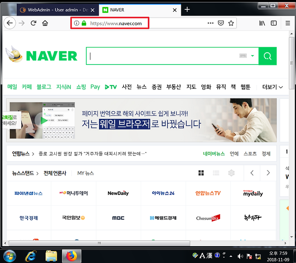Toggle the sidebar view icon
Viewport: 296px width, 263px height.
(273, 23)
